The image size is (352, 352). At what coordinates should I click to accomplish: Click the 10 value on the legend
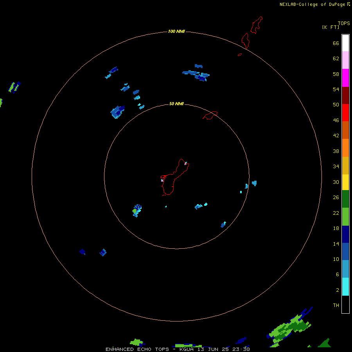[x=336, y=259]
